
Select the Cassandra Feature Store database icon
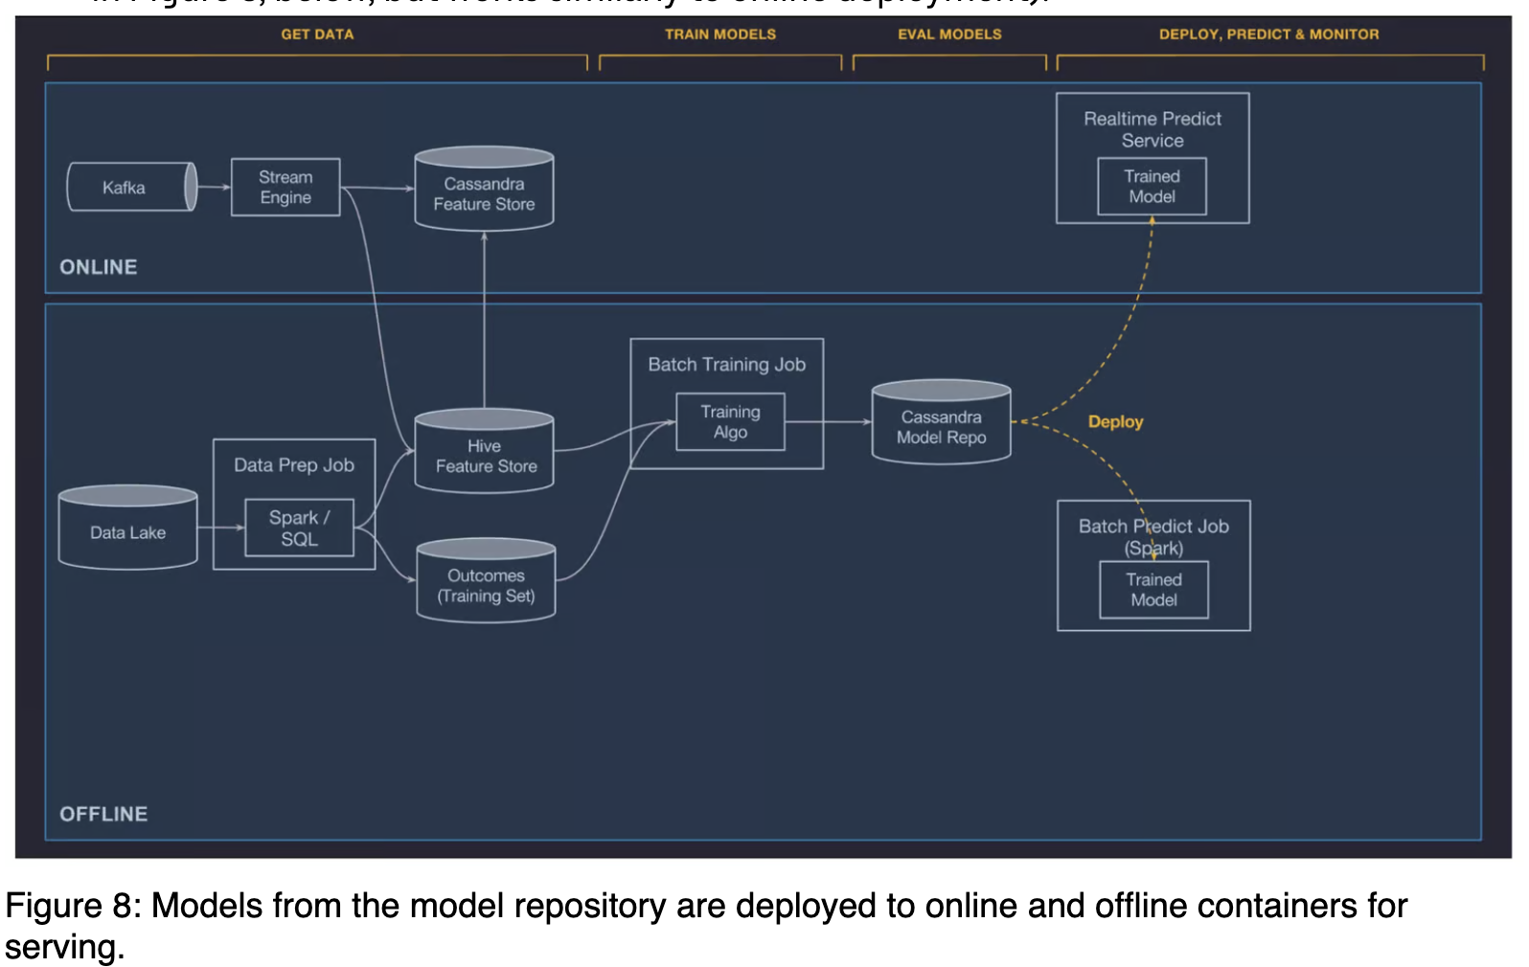tap(484, 189)
